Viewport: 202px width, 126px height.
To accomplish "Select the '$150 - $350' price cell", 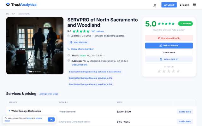I will [123, 122].
